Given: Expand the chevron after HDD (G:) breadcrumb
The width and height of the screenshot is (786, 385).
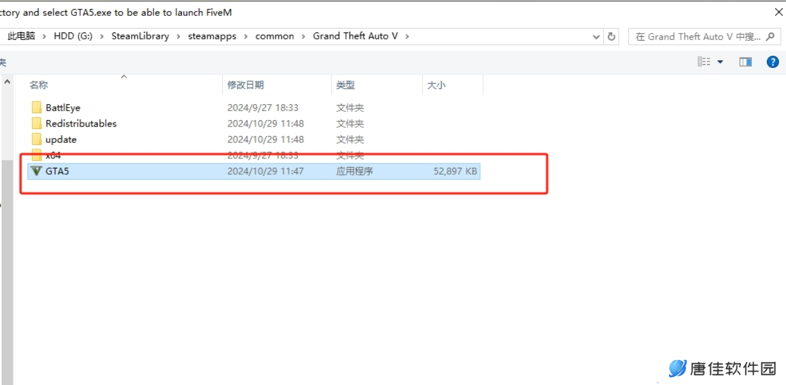Looking at the screenshot, I should (x=102, y=36).
